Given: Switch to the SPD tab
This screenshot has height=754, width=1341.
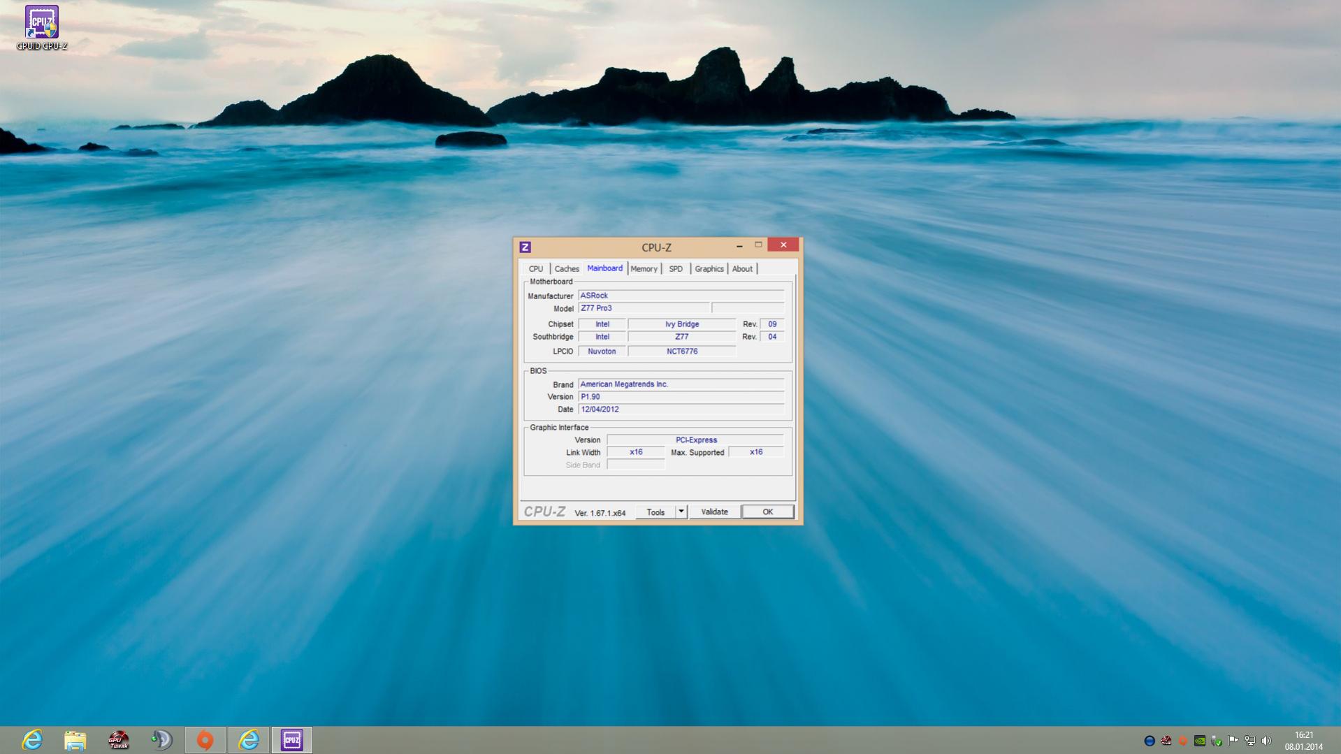Looking at the screenshot, I should click(x=676, y=269).
